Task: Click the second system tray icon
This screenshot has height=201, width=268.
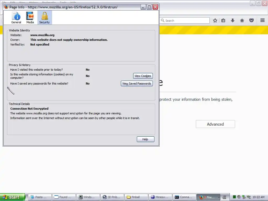Action: 239,197
